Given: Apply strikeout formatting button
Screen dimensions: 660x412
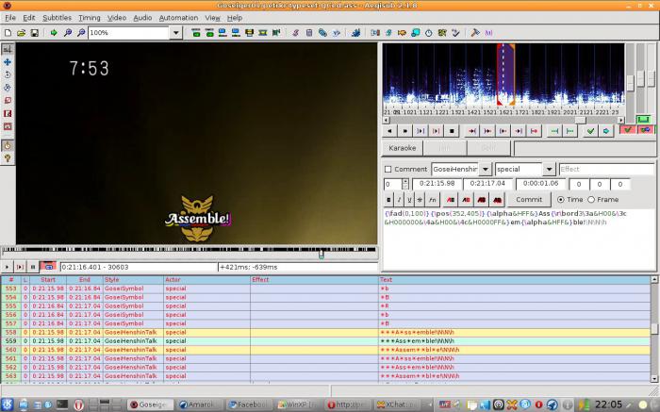Looking at the screenshot, I should pyautogui.click(x=420, y=200).
